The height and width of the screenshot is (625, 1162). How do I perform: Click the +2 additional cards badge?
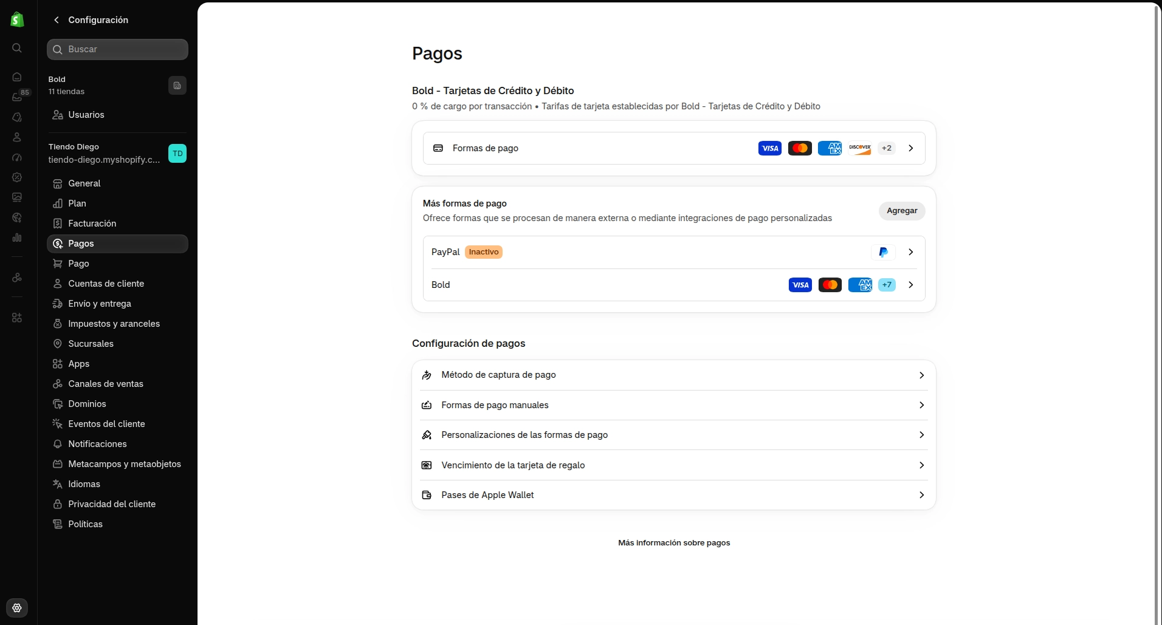pos(887,148)
